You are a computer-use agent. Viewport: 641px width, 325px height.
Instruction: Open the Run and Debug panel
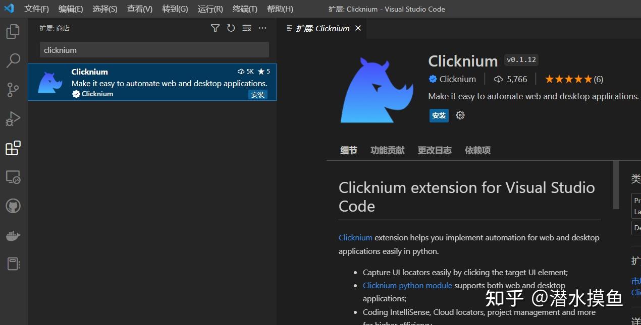[x=13, y=119]
